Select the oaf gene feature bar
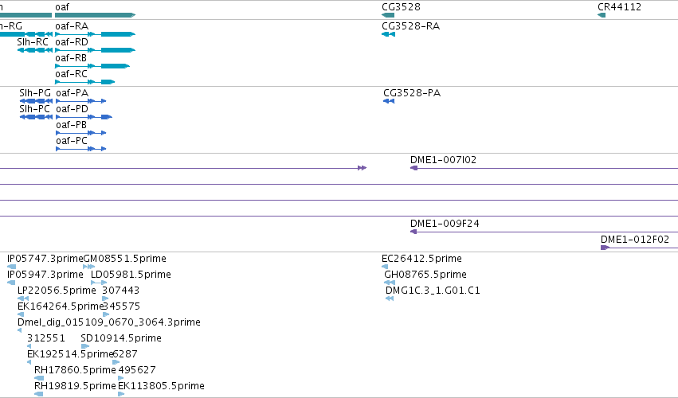This screenshot has width=678, height=398. [x=95, y=15]
